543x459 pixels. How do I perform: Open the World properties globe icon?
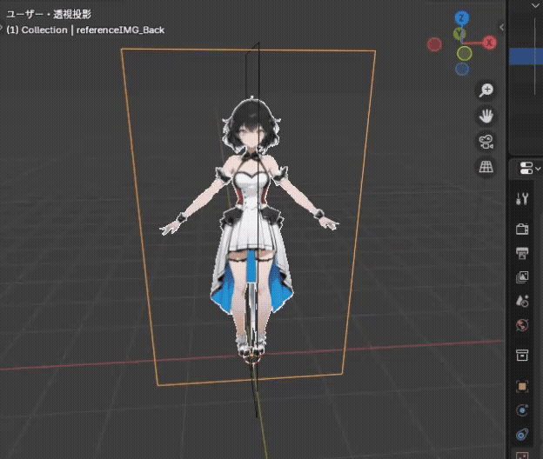click(522, 325)
